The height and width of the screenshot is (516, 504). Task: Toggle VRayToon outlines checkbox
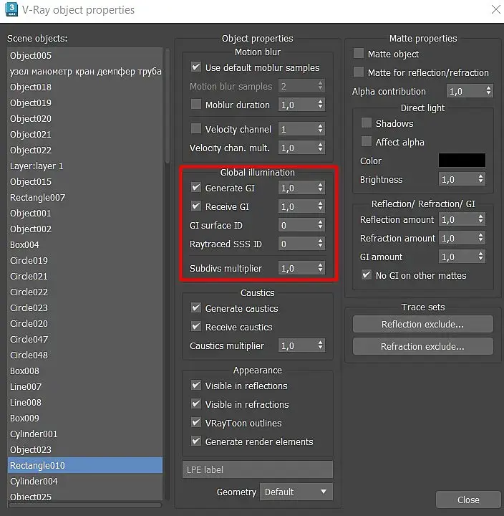196,423
